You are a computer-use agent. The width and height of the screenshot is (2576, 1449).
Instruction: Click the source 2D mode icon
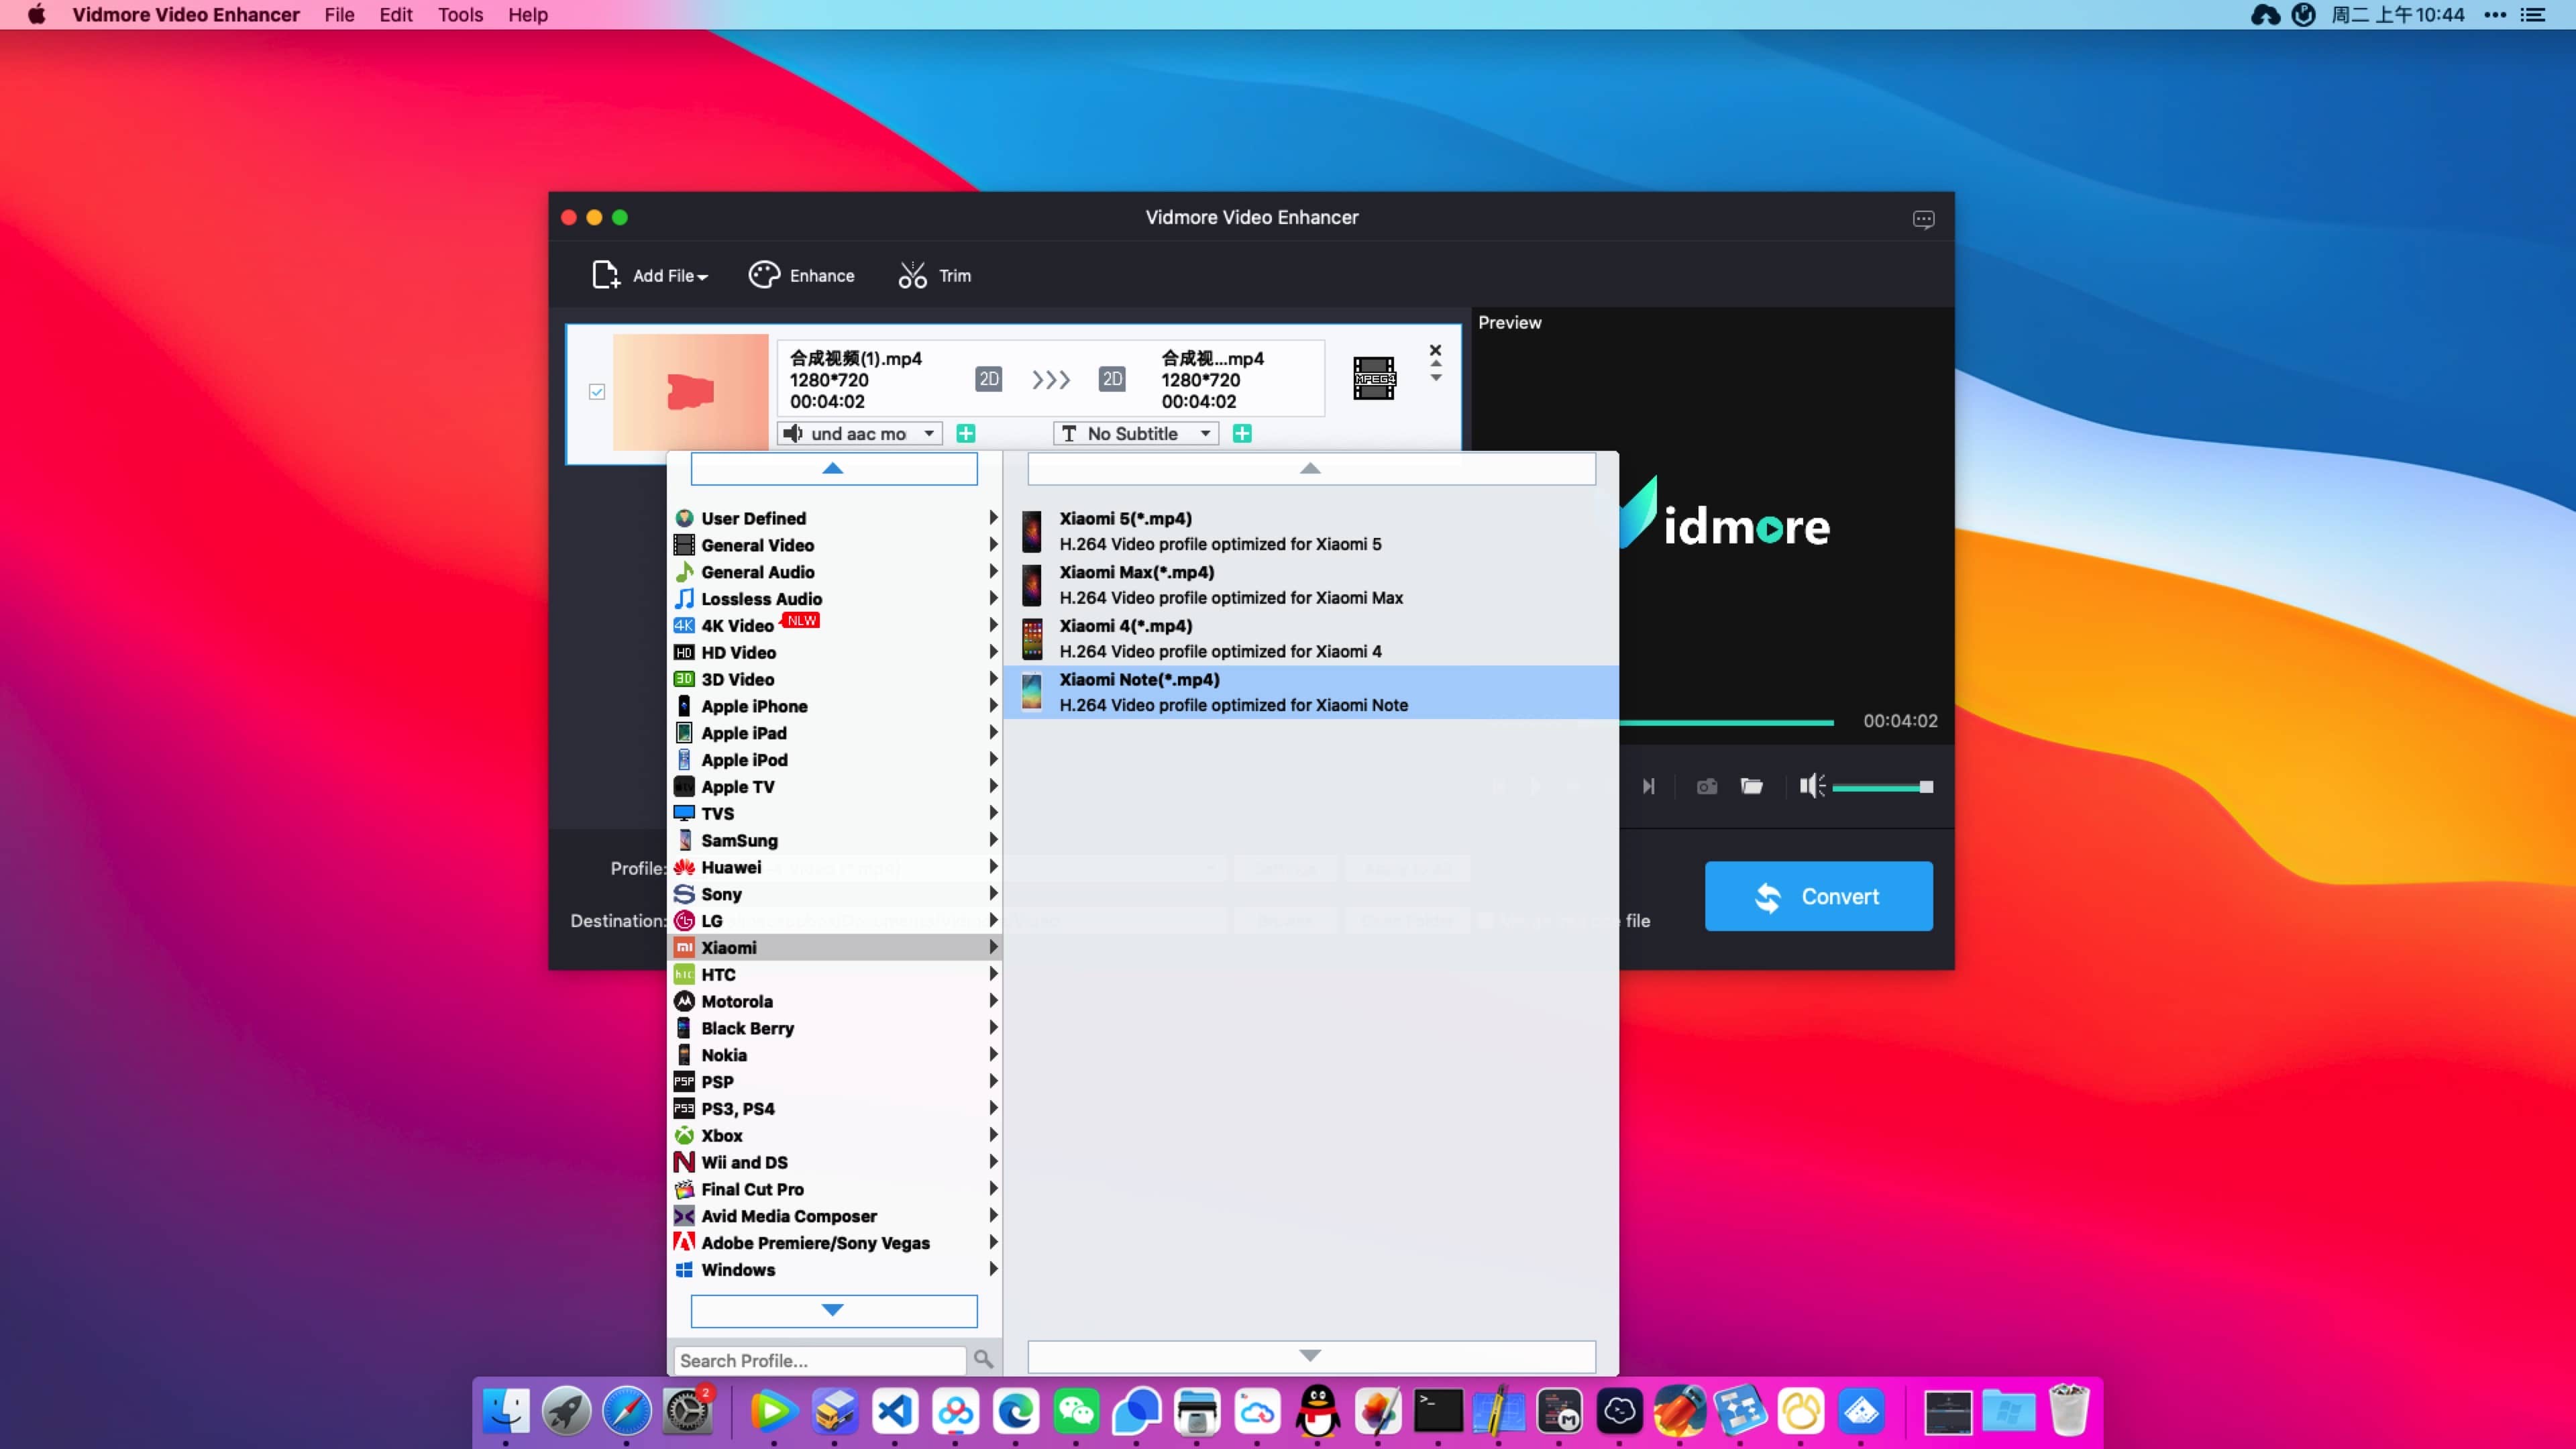[988, 379]
